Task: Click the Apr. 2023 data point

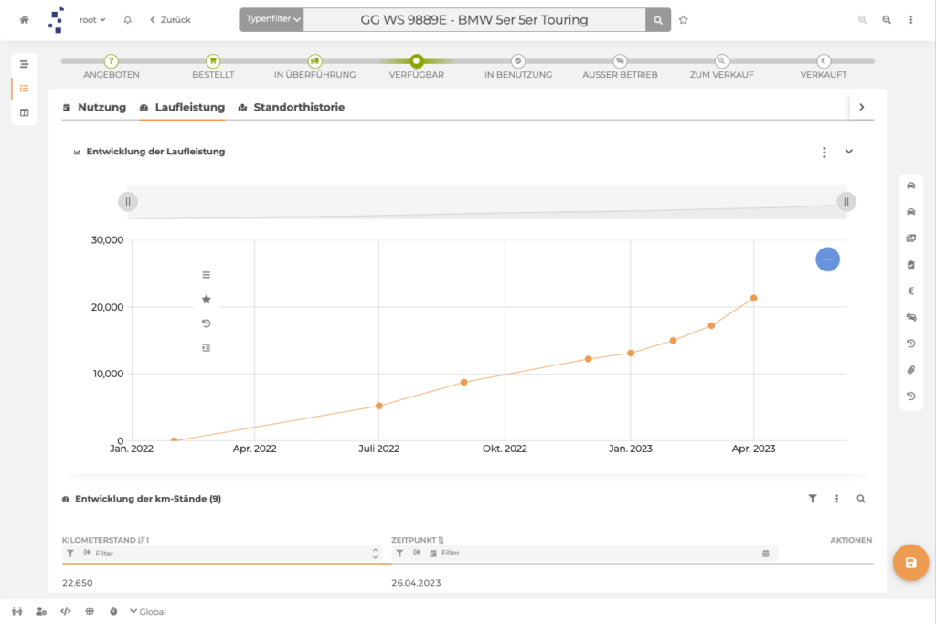Action: (753, 298)
